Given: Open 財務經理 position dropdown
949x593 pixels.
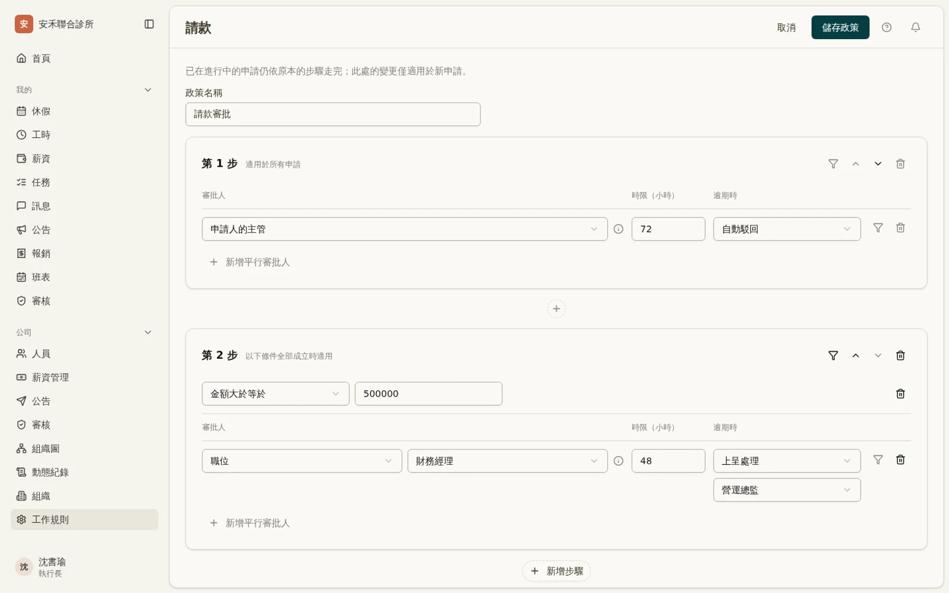Looking at the screenshot, I should [x=507, y=461].
